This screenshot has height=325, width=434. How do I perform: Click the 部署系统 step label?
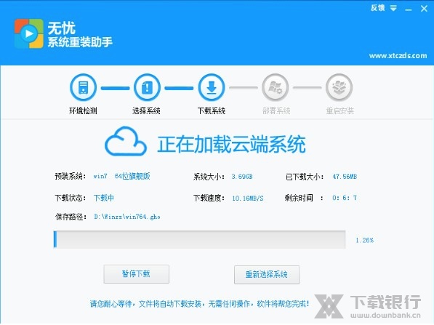point(276,111)
